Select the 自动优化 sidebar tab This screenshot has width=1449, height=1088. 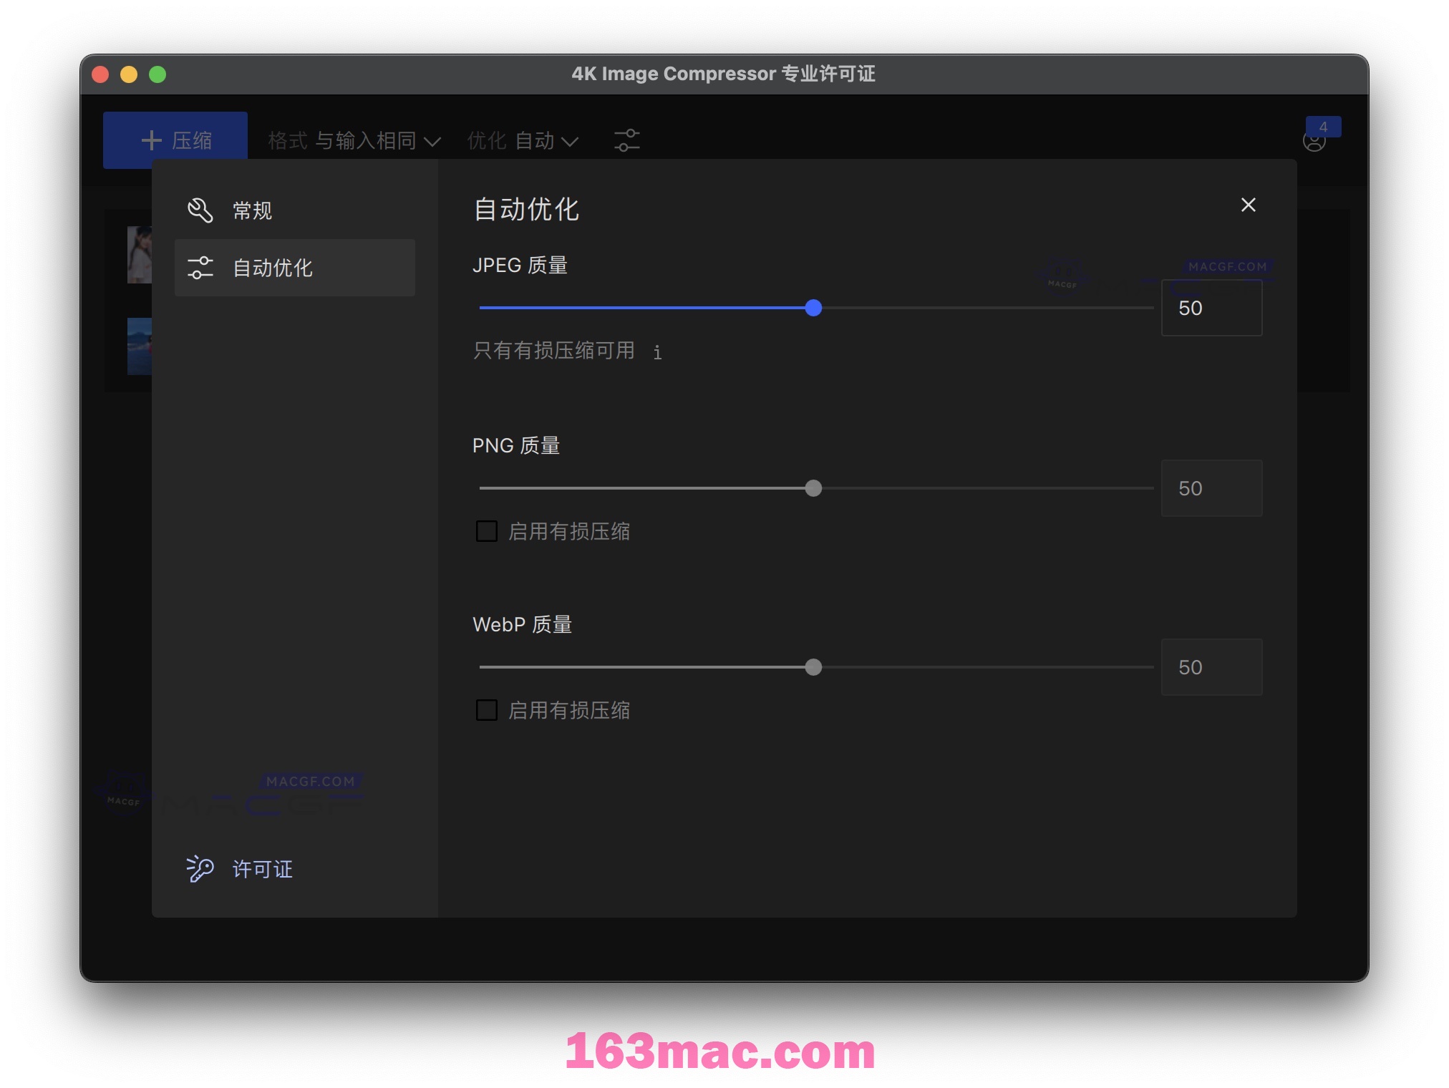pyautogui.click(x=294, y=268)
